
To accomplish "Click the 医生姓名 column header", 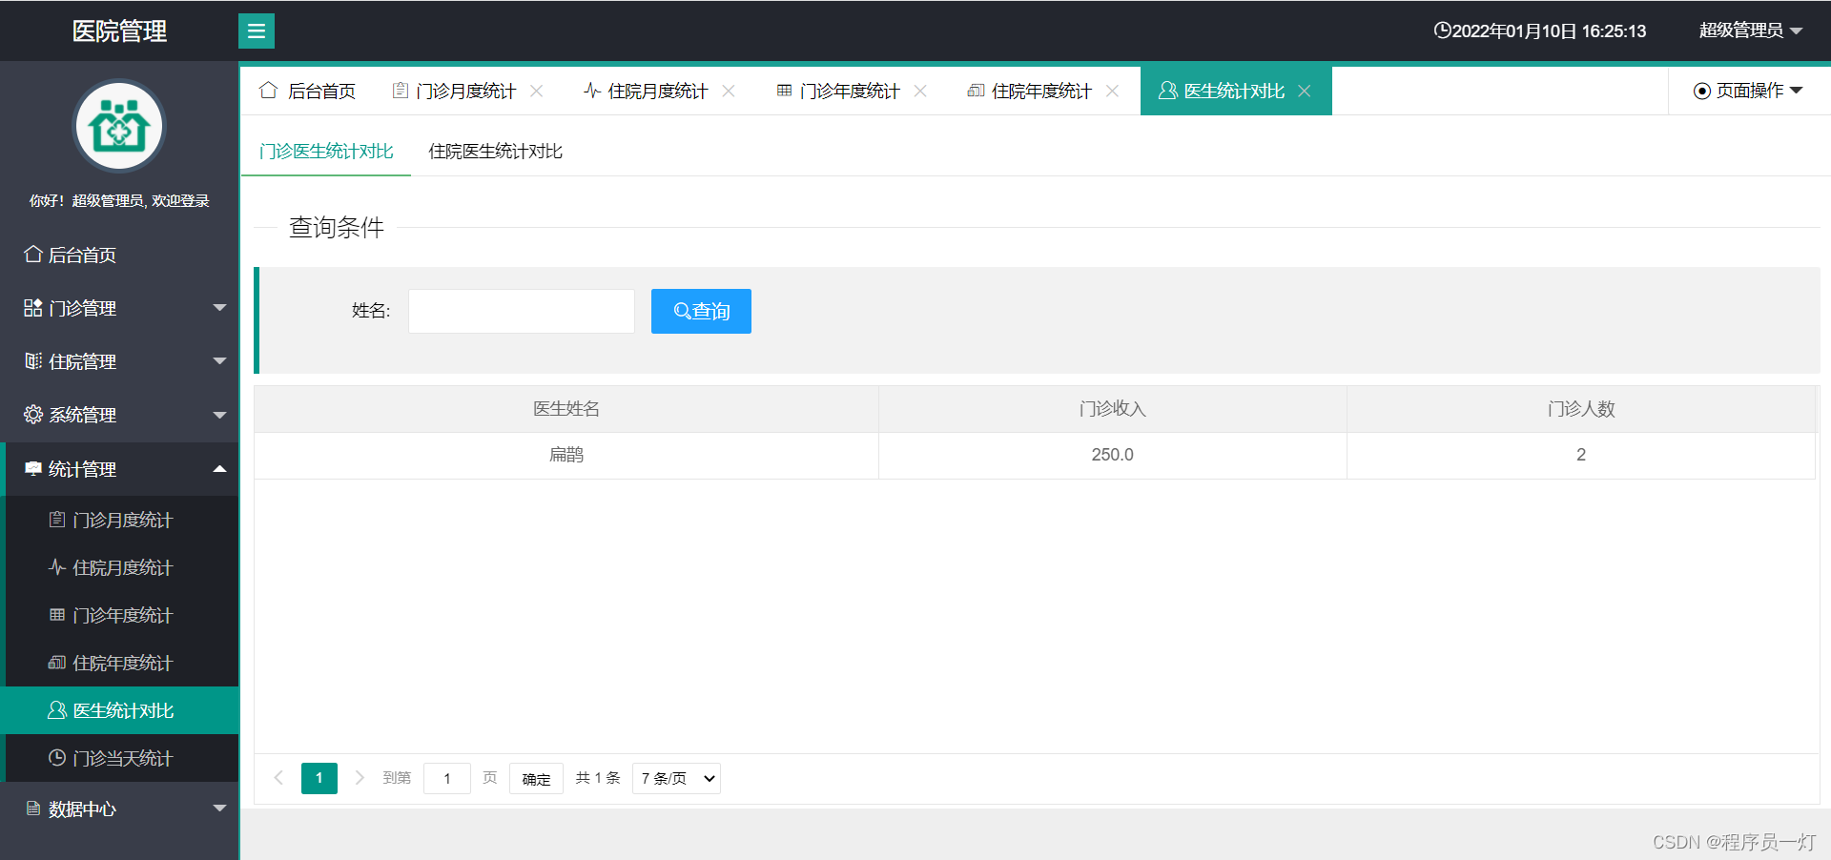I will pyautogui.click(x=566, y=409).
